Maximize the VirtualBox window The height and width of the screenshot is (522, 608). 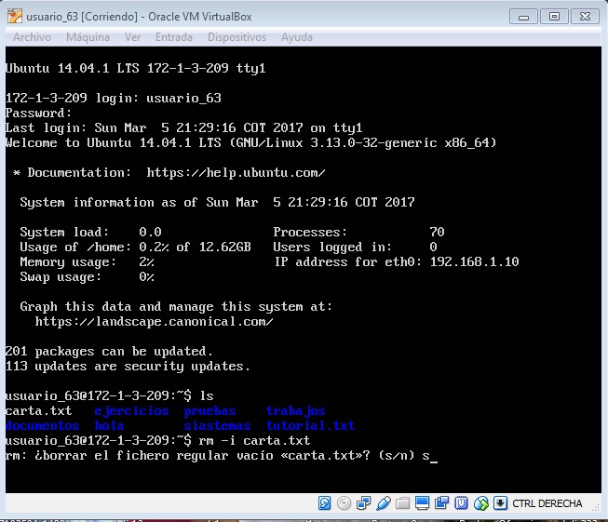coord(554,17)
